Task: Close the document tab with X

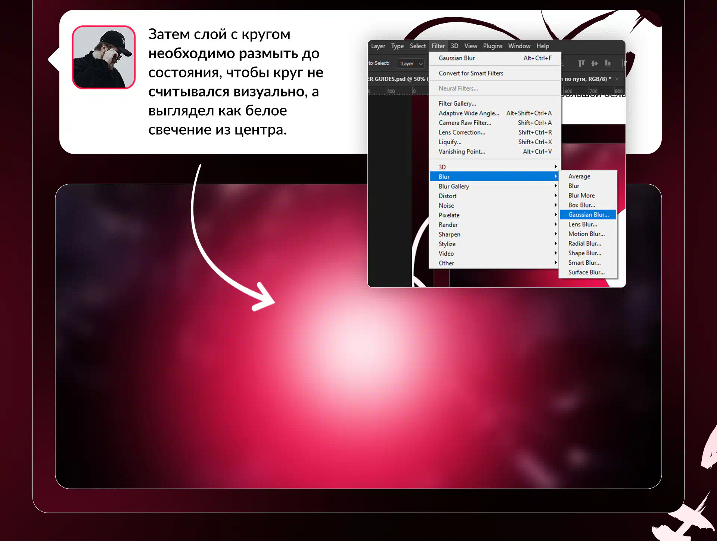Action: (x=617, y=79)
